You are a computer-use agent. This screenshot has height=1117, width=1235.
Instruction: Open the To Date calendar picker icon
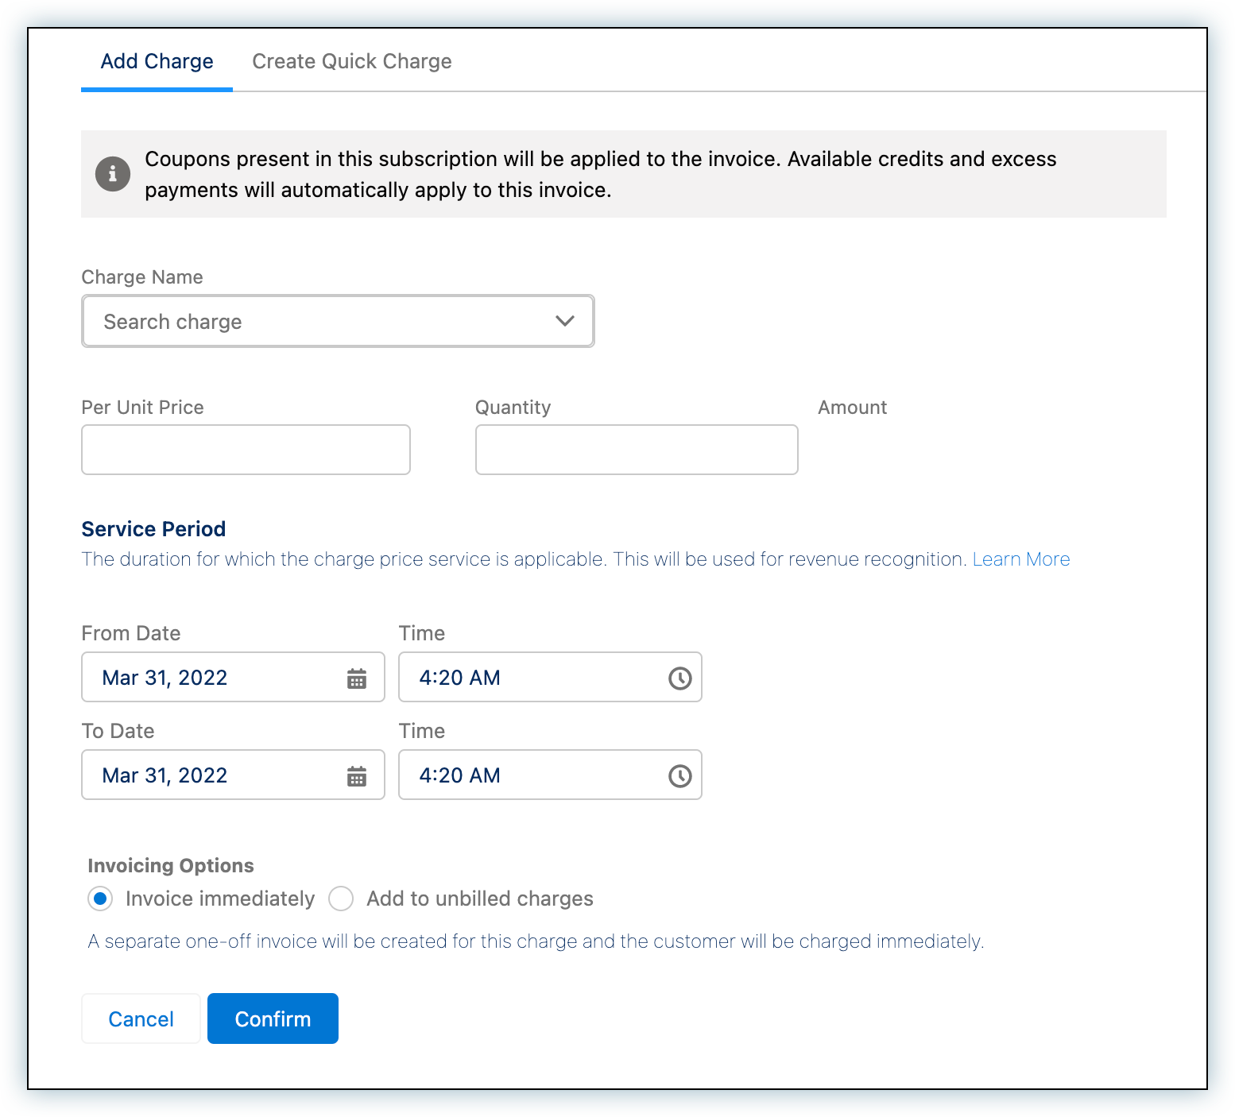point(357,776)
